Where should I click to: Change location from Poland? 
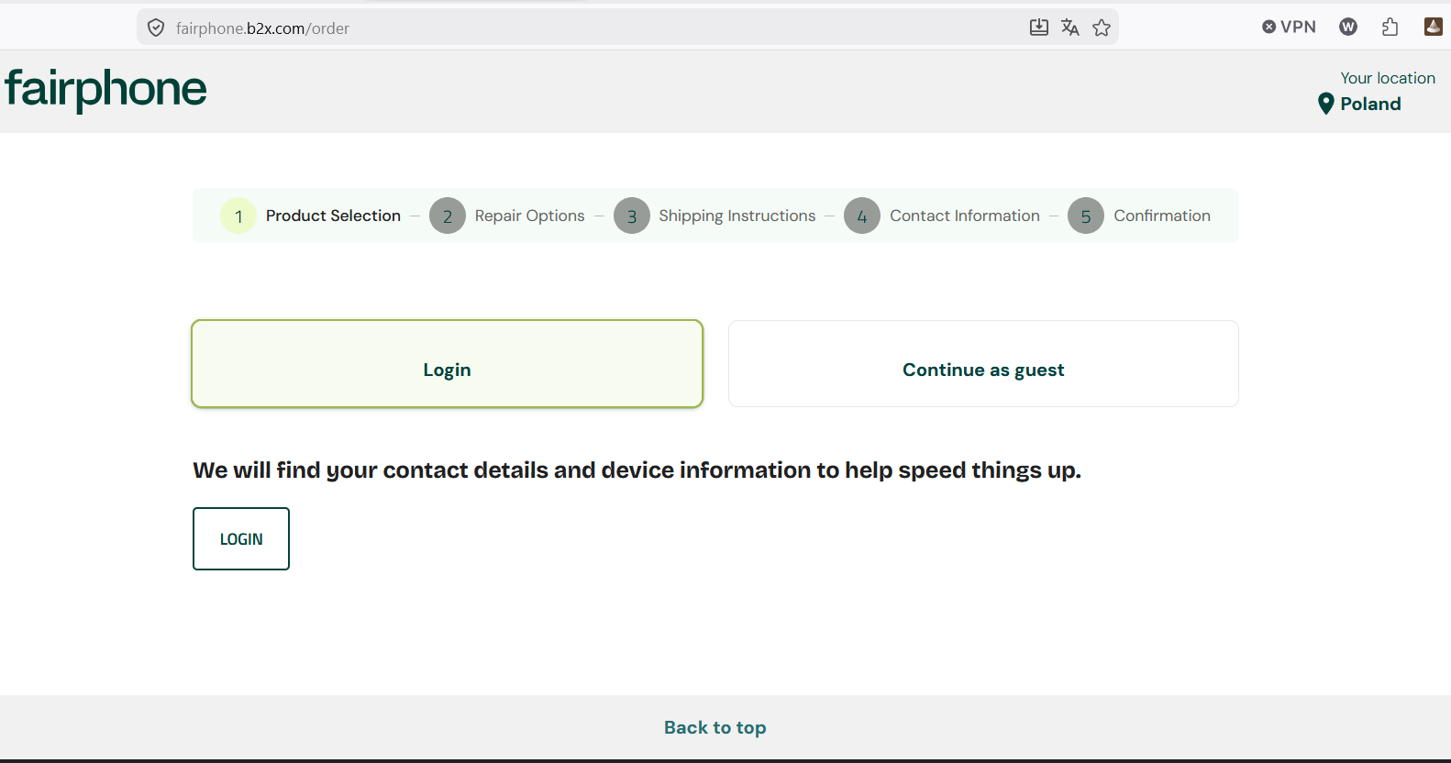pos(1370,104)
